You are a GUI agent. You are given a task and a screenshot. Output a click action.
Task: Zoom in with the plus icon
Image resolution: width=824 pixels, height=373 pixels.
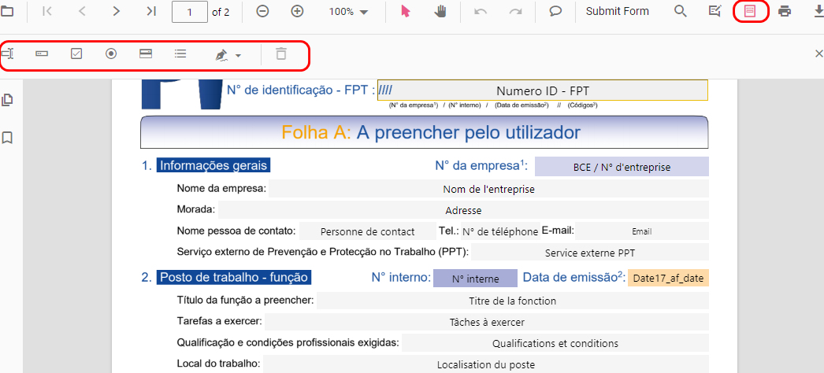tap(298, 11)
